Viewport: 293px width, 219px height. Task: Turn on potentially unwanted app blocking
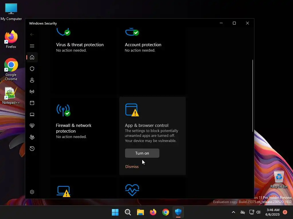tap(142, 153)
